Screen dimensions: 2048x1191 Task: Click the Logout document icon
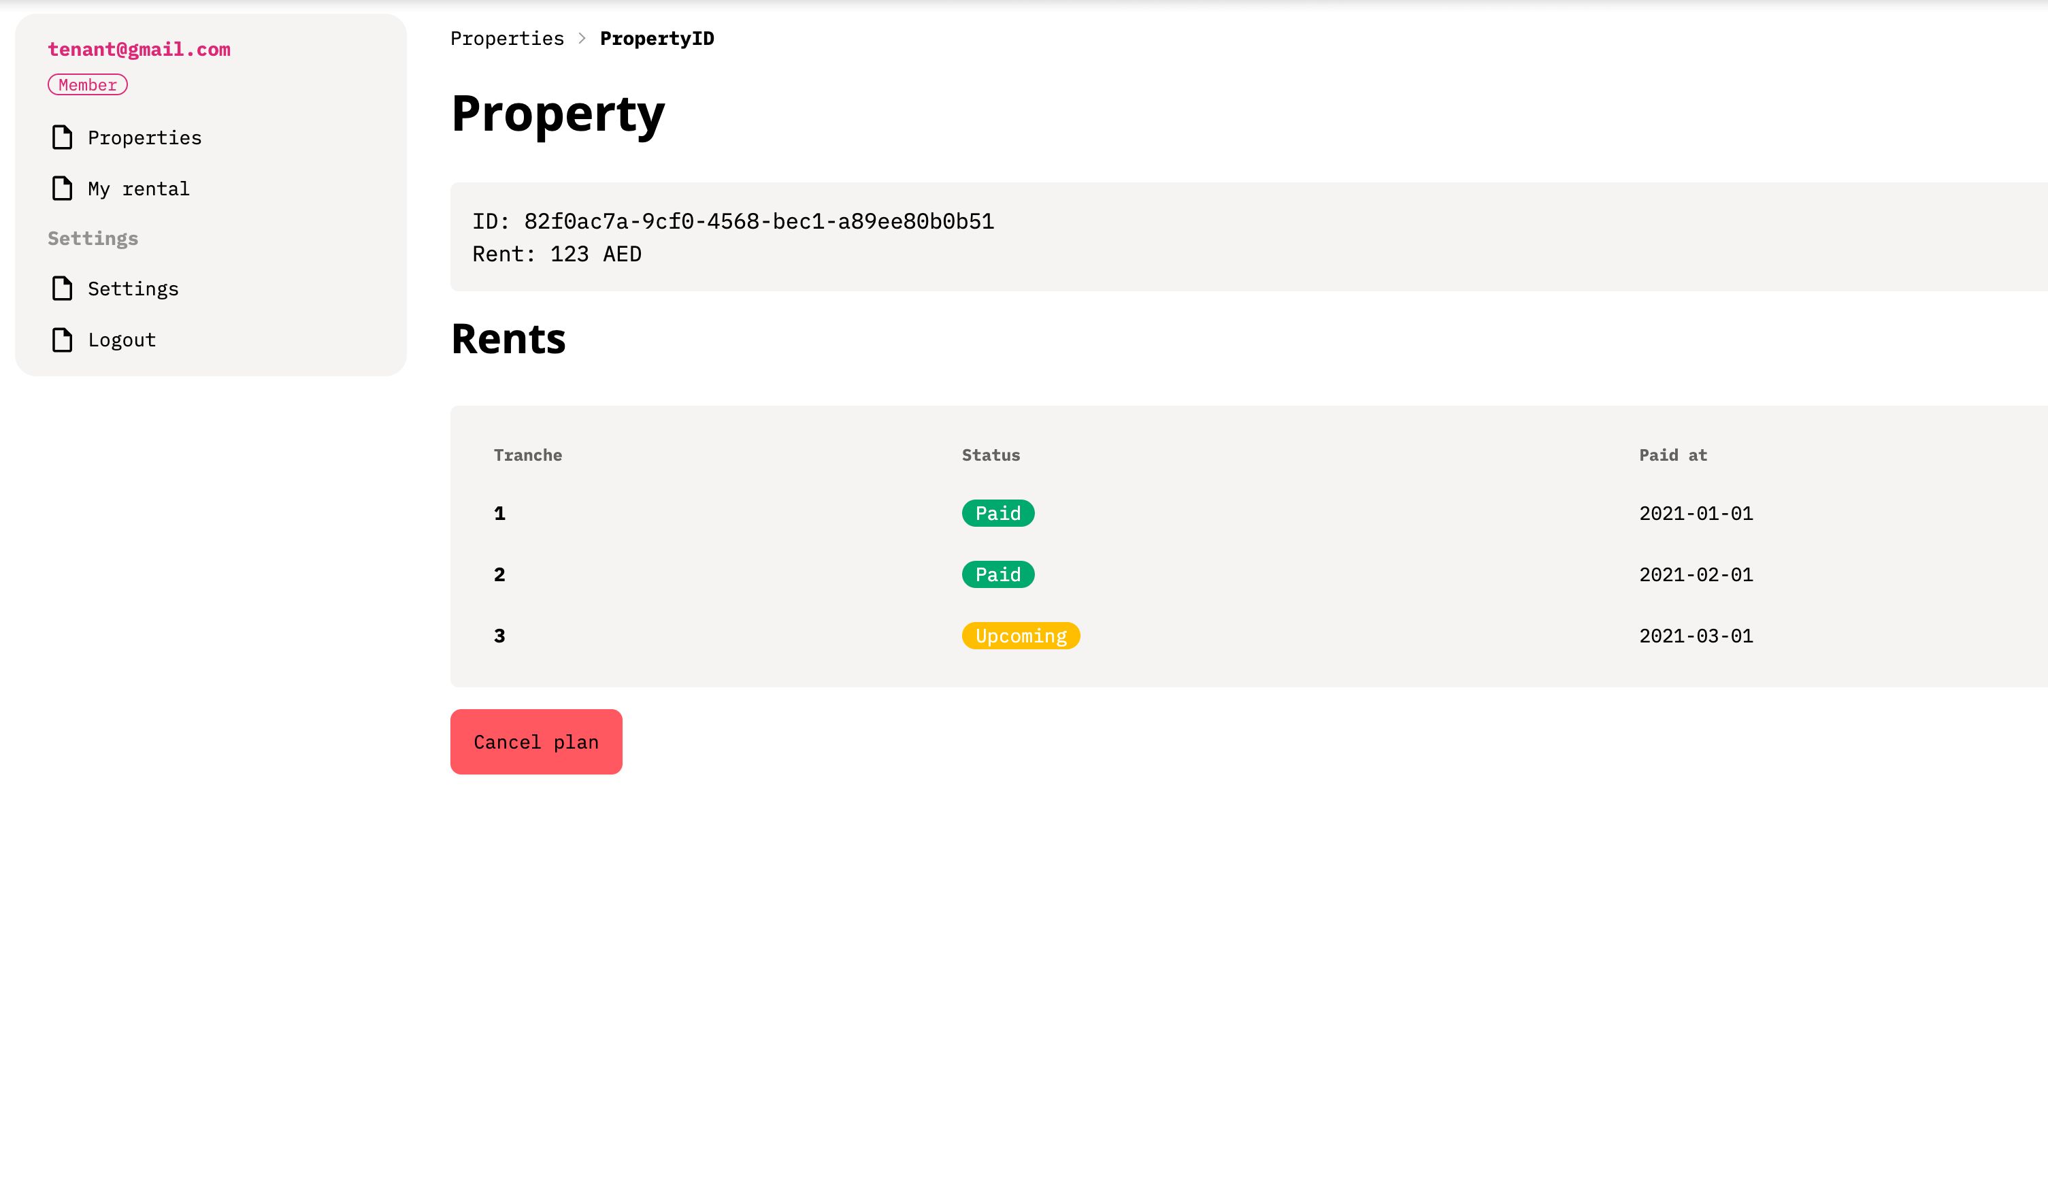pos(61,339)
